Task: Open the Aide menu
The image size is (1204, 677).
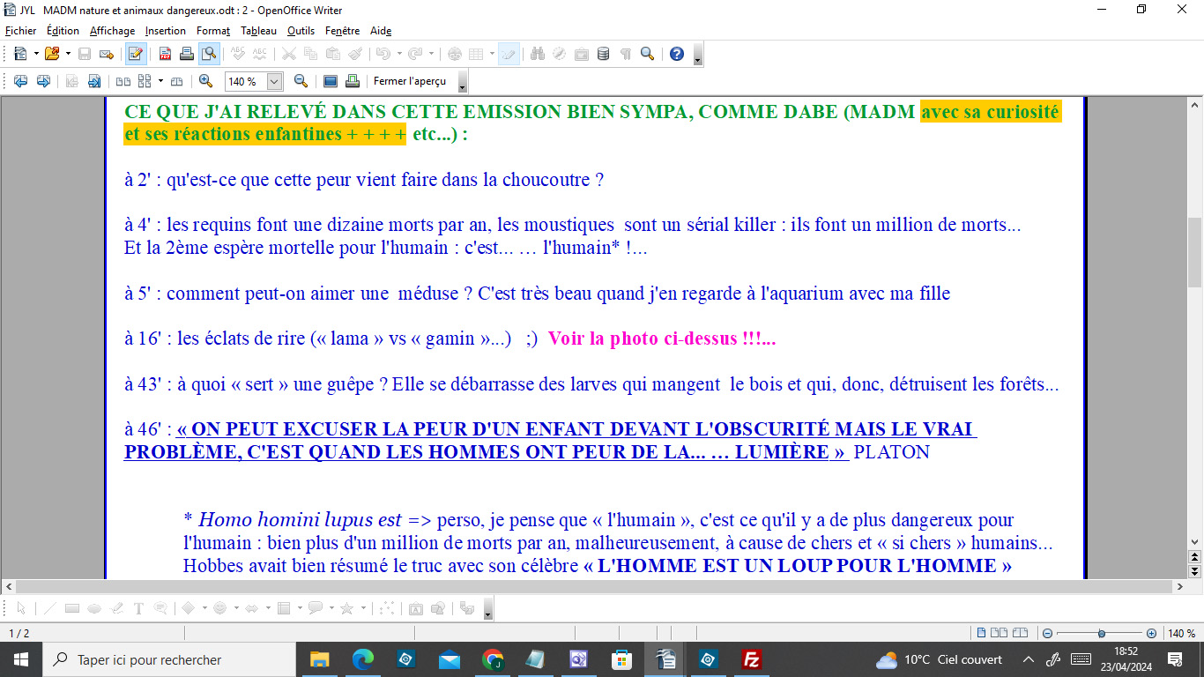Action: coord(381,31)
